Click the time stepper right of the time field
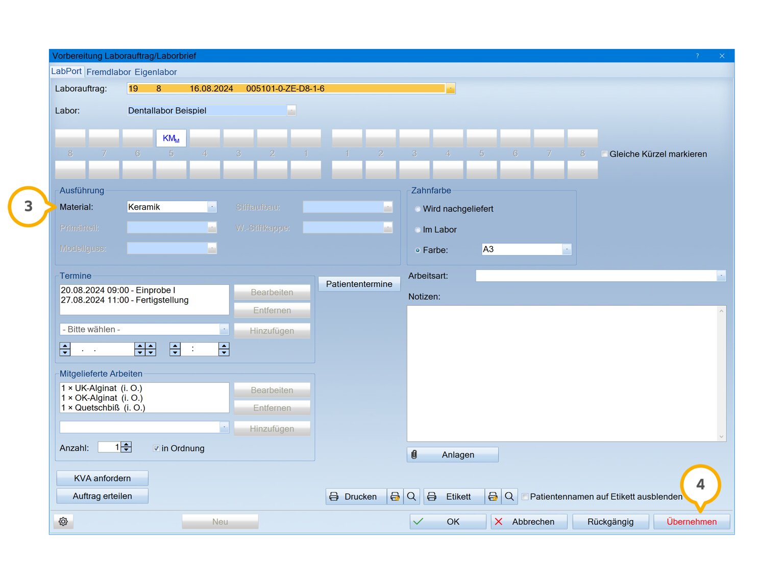This screenshot has width=784, height=584. 224,349
